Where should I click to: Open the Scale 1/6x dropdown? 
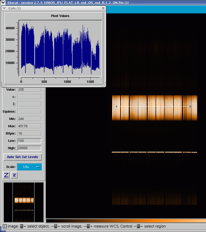[29, 167]
